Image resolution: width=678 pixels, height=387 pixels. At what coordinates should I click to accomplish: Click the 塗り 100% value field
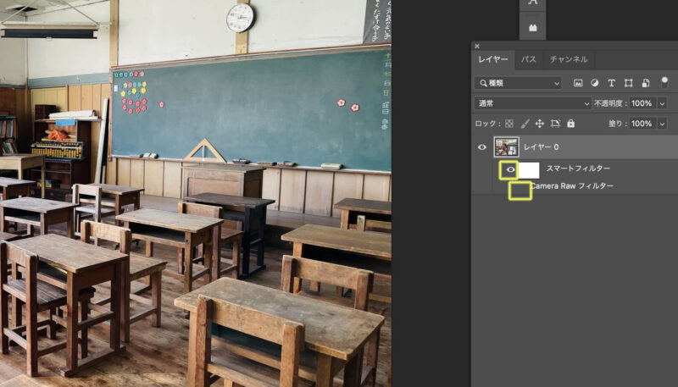click(x=642, y=124)
